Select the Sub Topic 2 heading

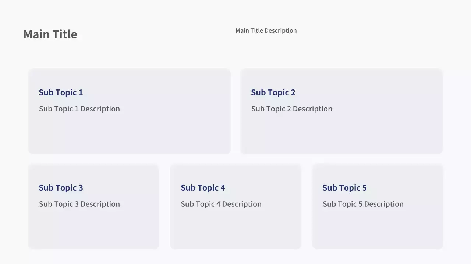pyautogui.click(x=273, y=92)
